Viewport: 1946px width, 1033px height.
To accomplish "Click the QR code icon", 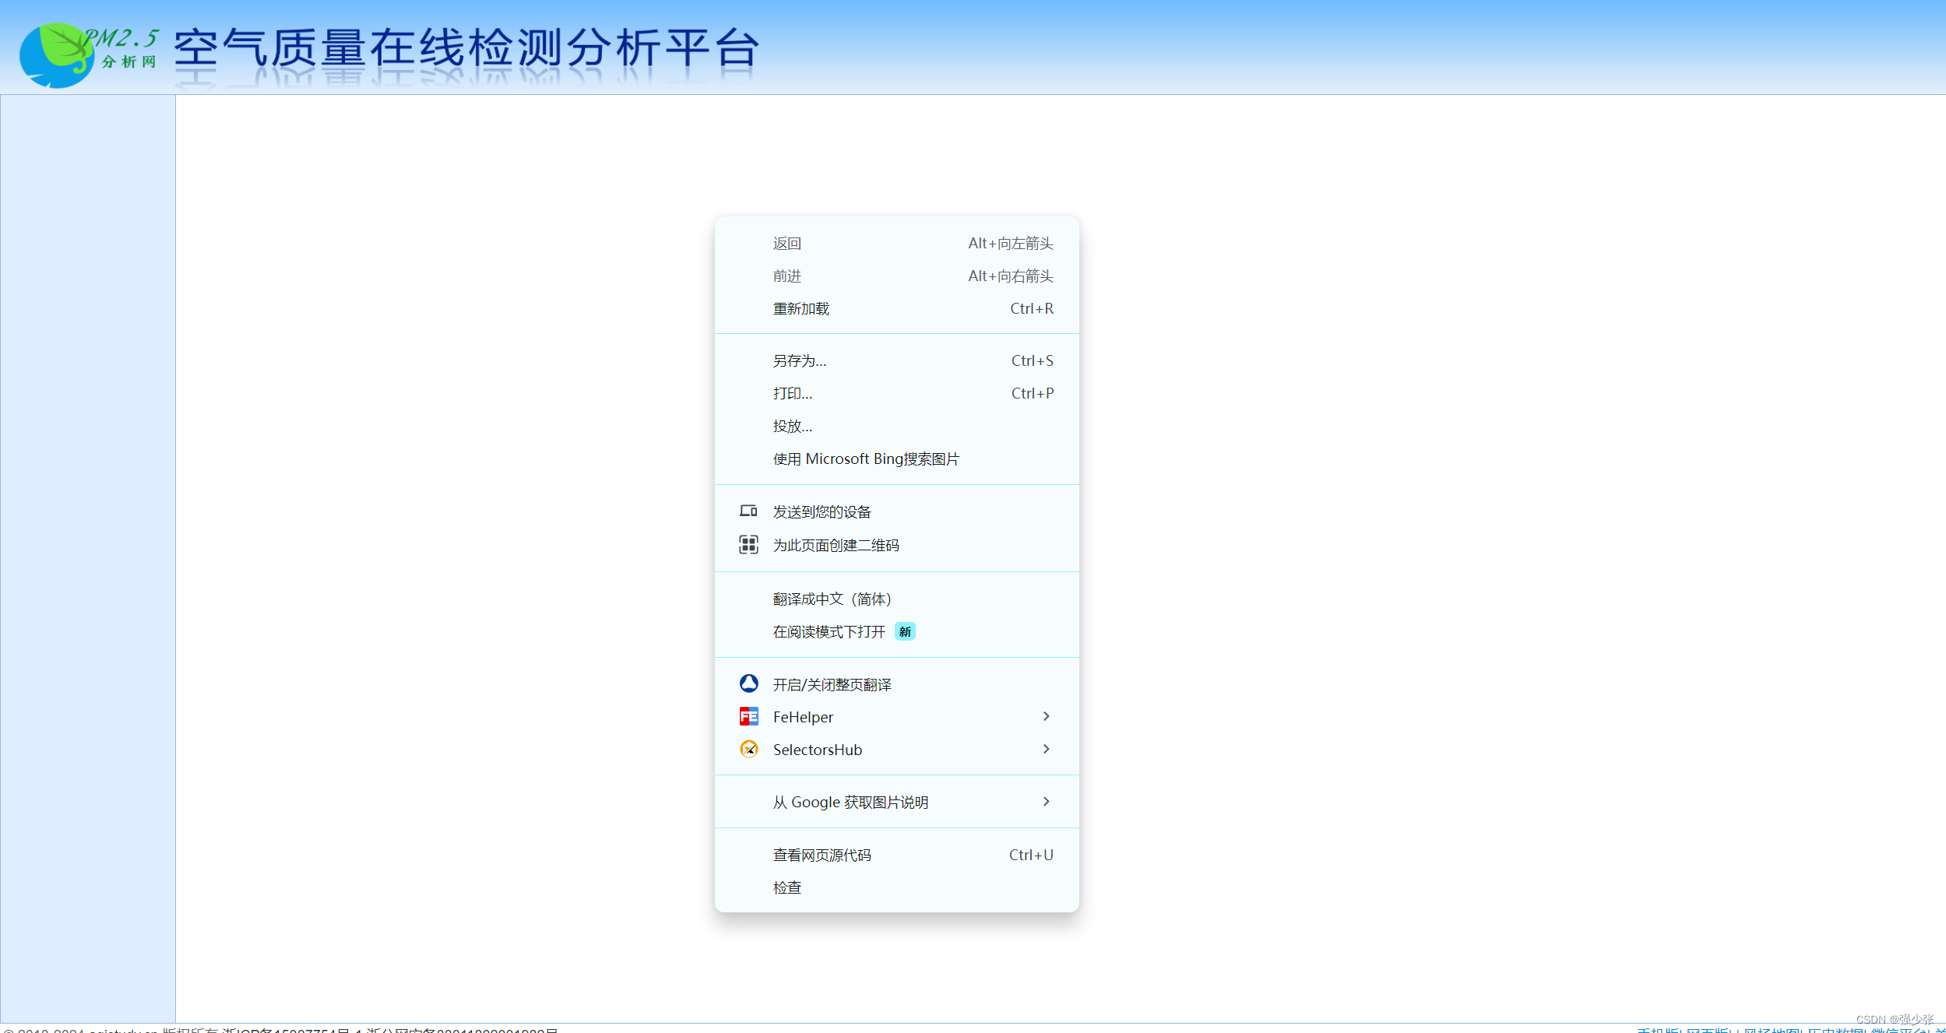I will 748,545.
